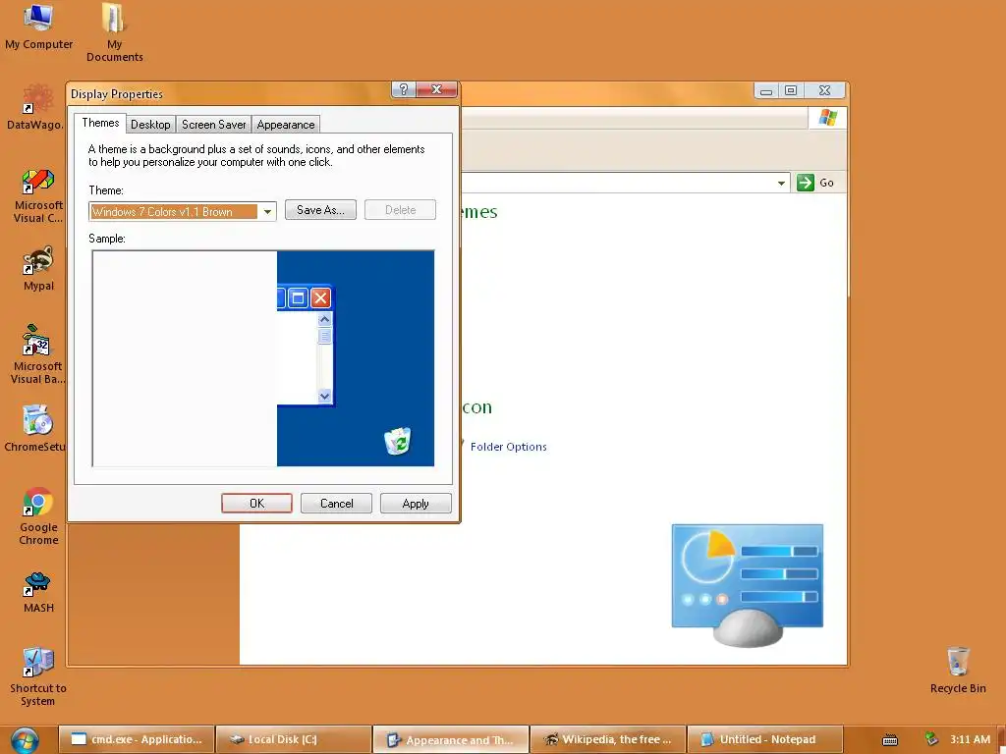Viewport: 1006px width, 754px height.
Task: Click the Windows Start orb
Action: point(25,740)
